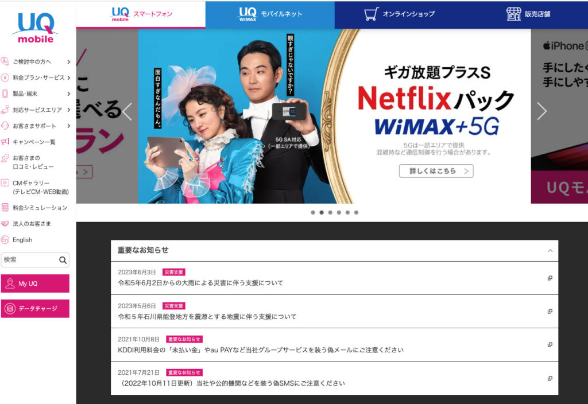
Task: Switch to the UQ WiMAX モバイルネット tab
Action: pyautogui.click(x=270, y=14)
